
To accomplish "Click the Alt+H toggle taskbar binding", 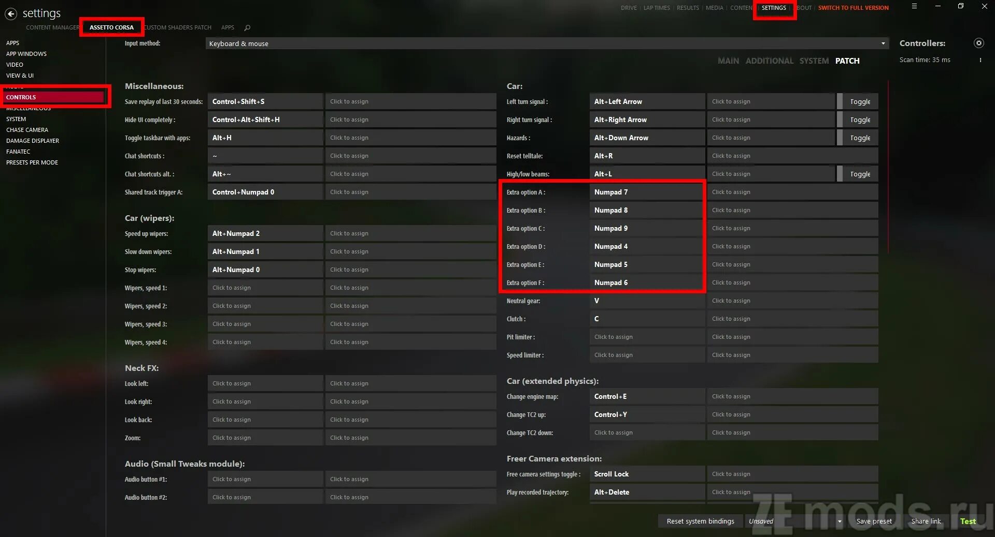I will pos(265,138).
